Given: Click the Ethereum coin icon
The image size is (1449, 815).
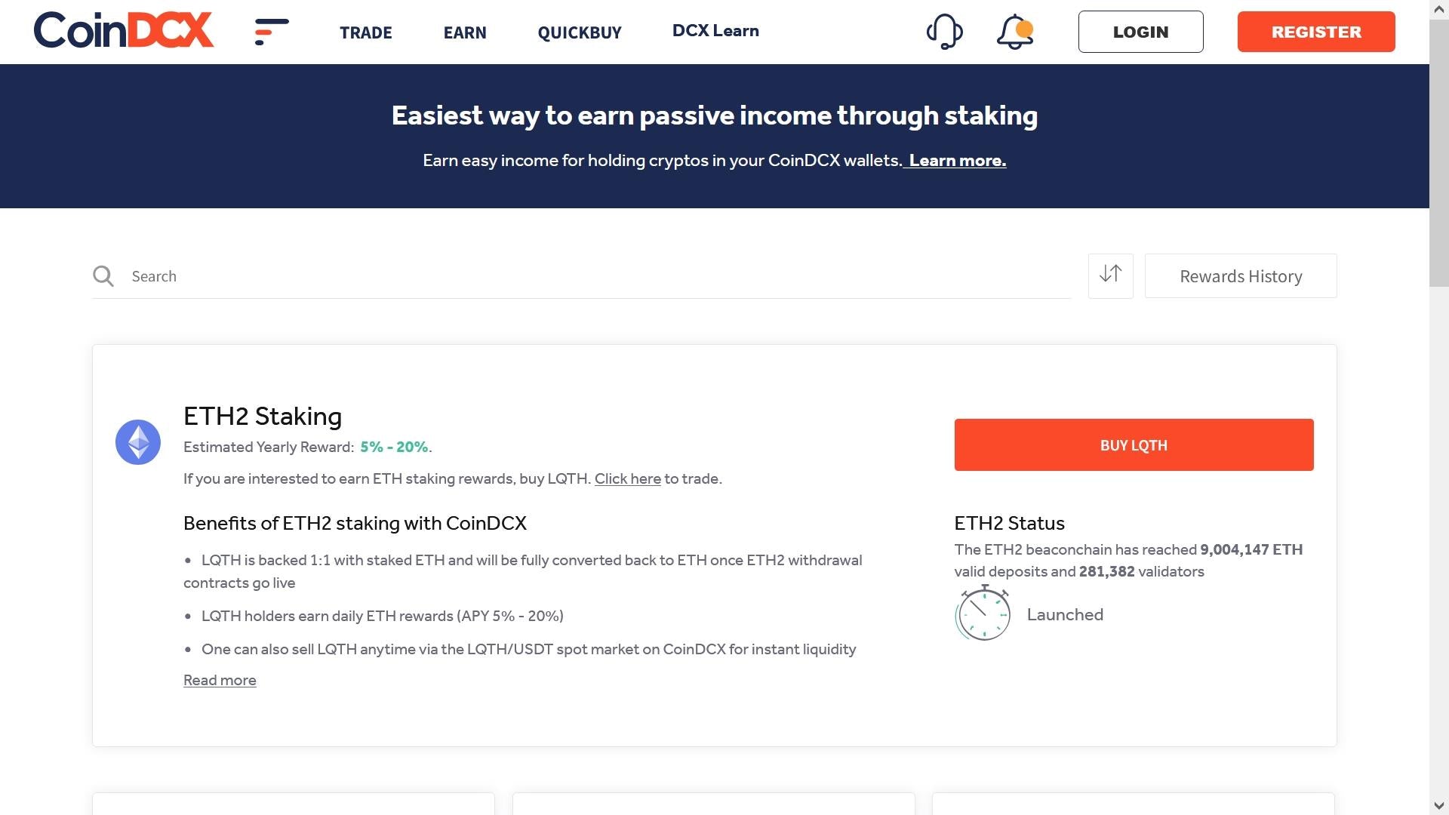Looking at the screenshot, I should [x=138, y=442].
